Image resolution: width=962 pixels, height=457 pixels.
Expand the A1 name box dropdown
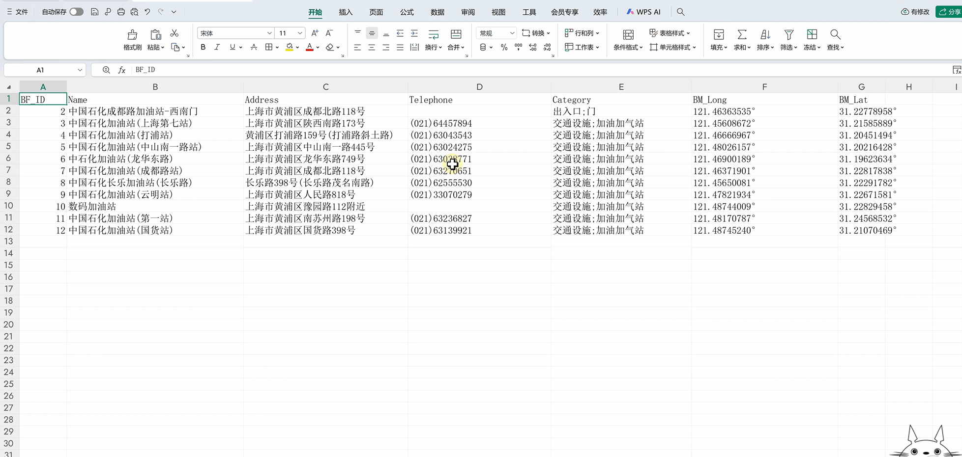coord(80,70)
